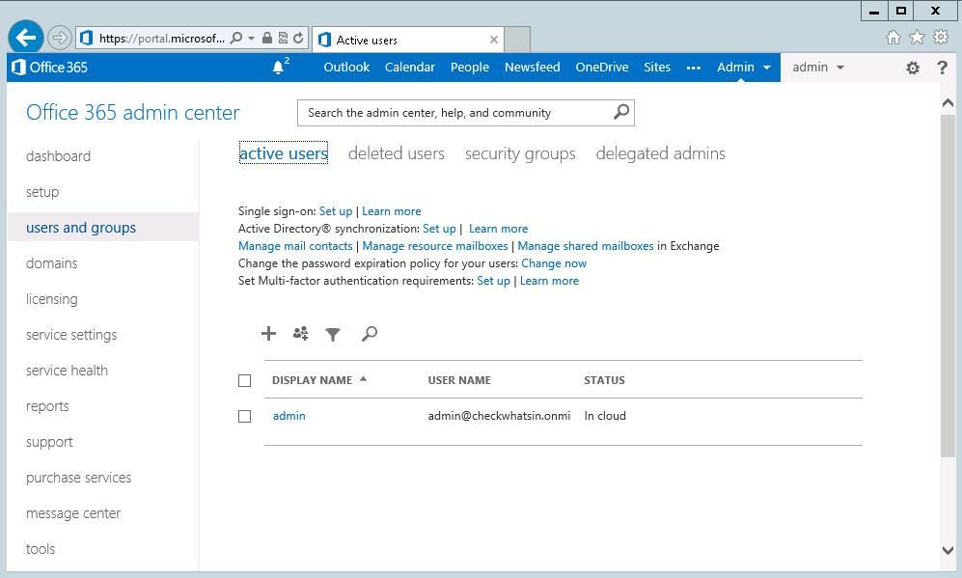
Task: Open support in left navigation
Action: tap(49, 442)
